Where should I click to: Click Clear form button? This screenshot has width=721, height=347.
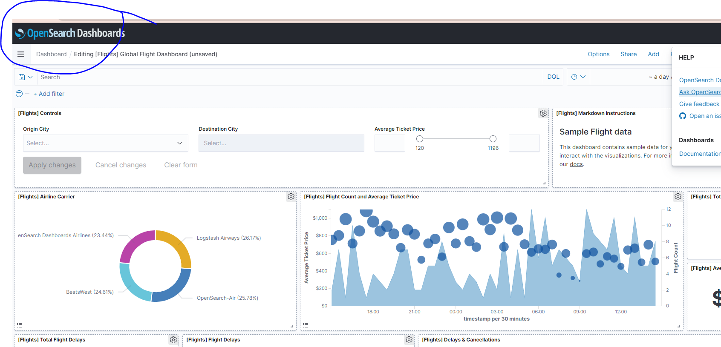[x=181, y=165]
